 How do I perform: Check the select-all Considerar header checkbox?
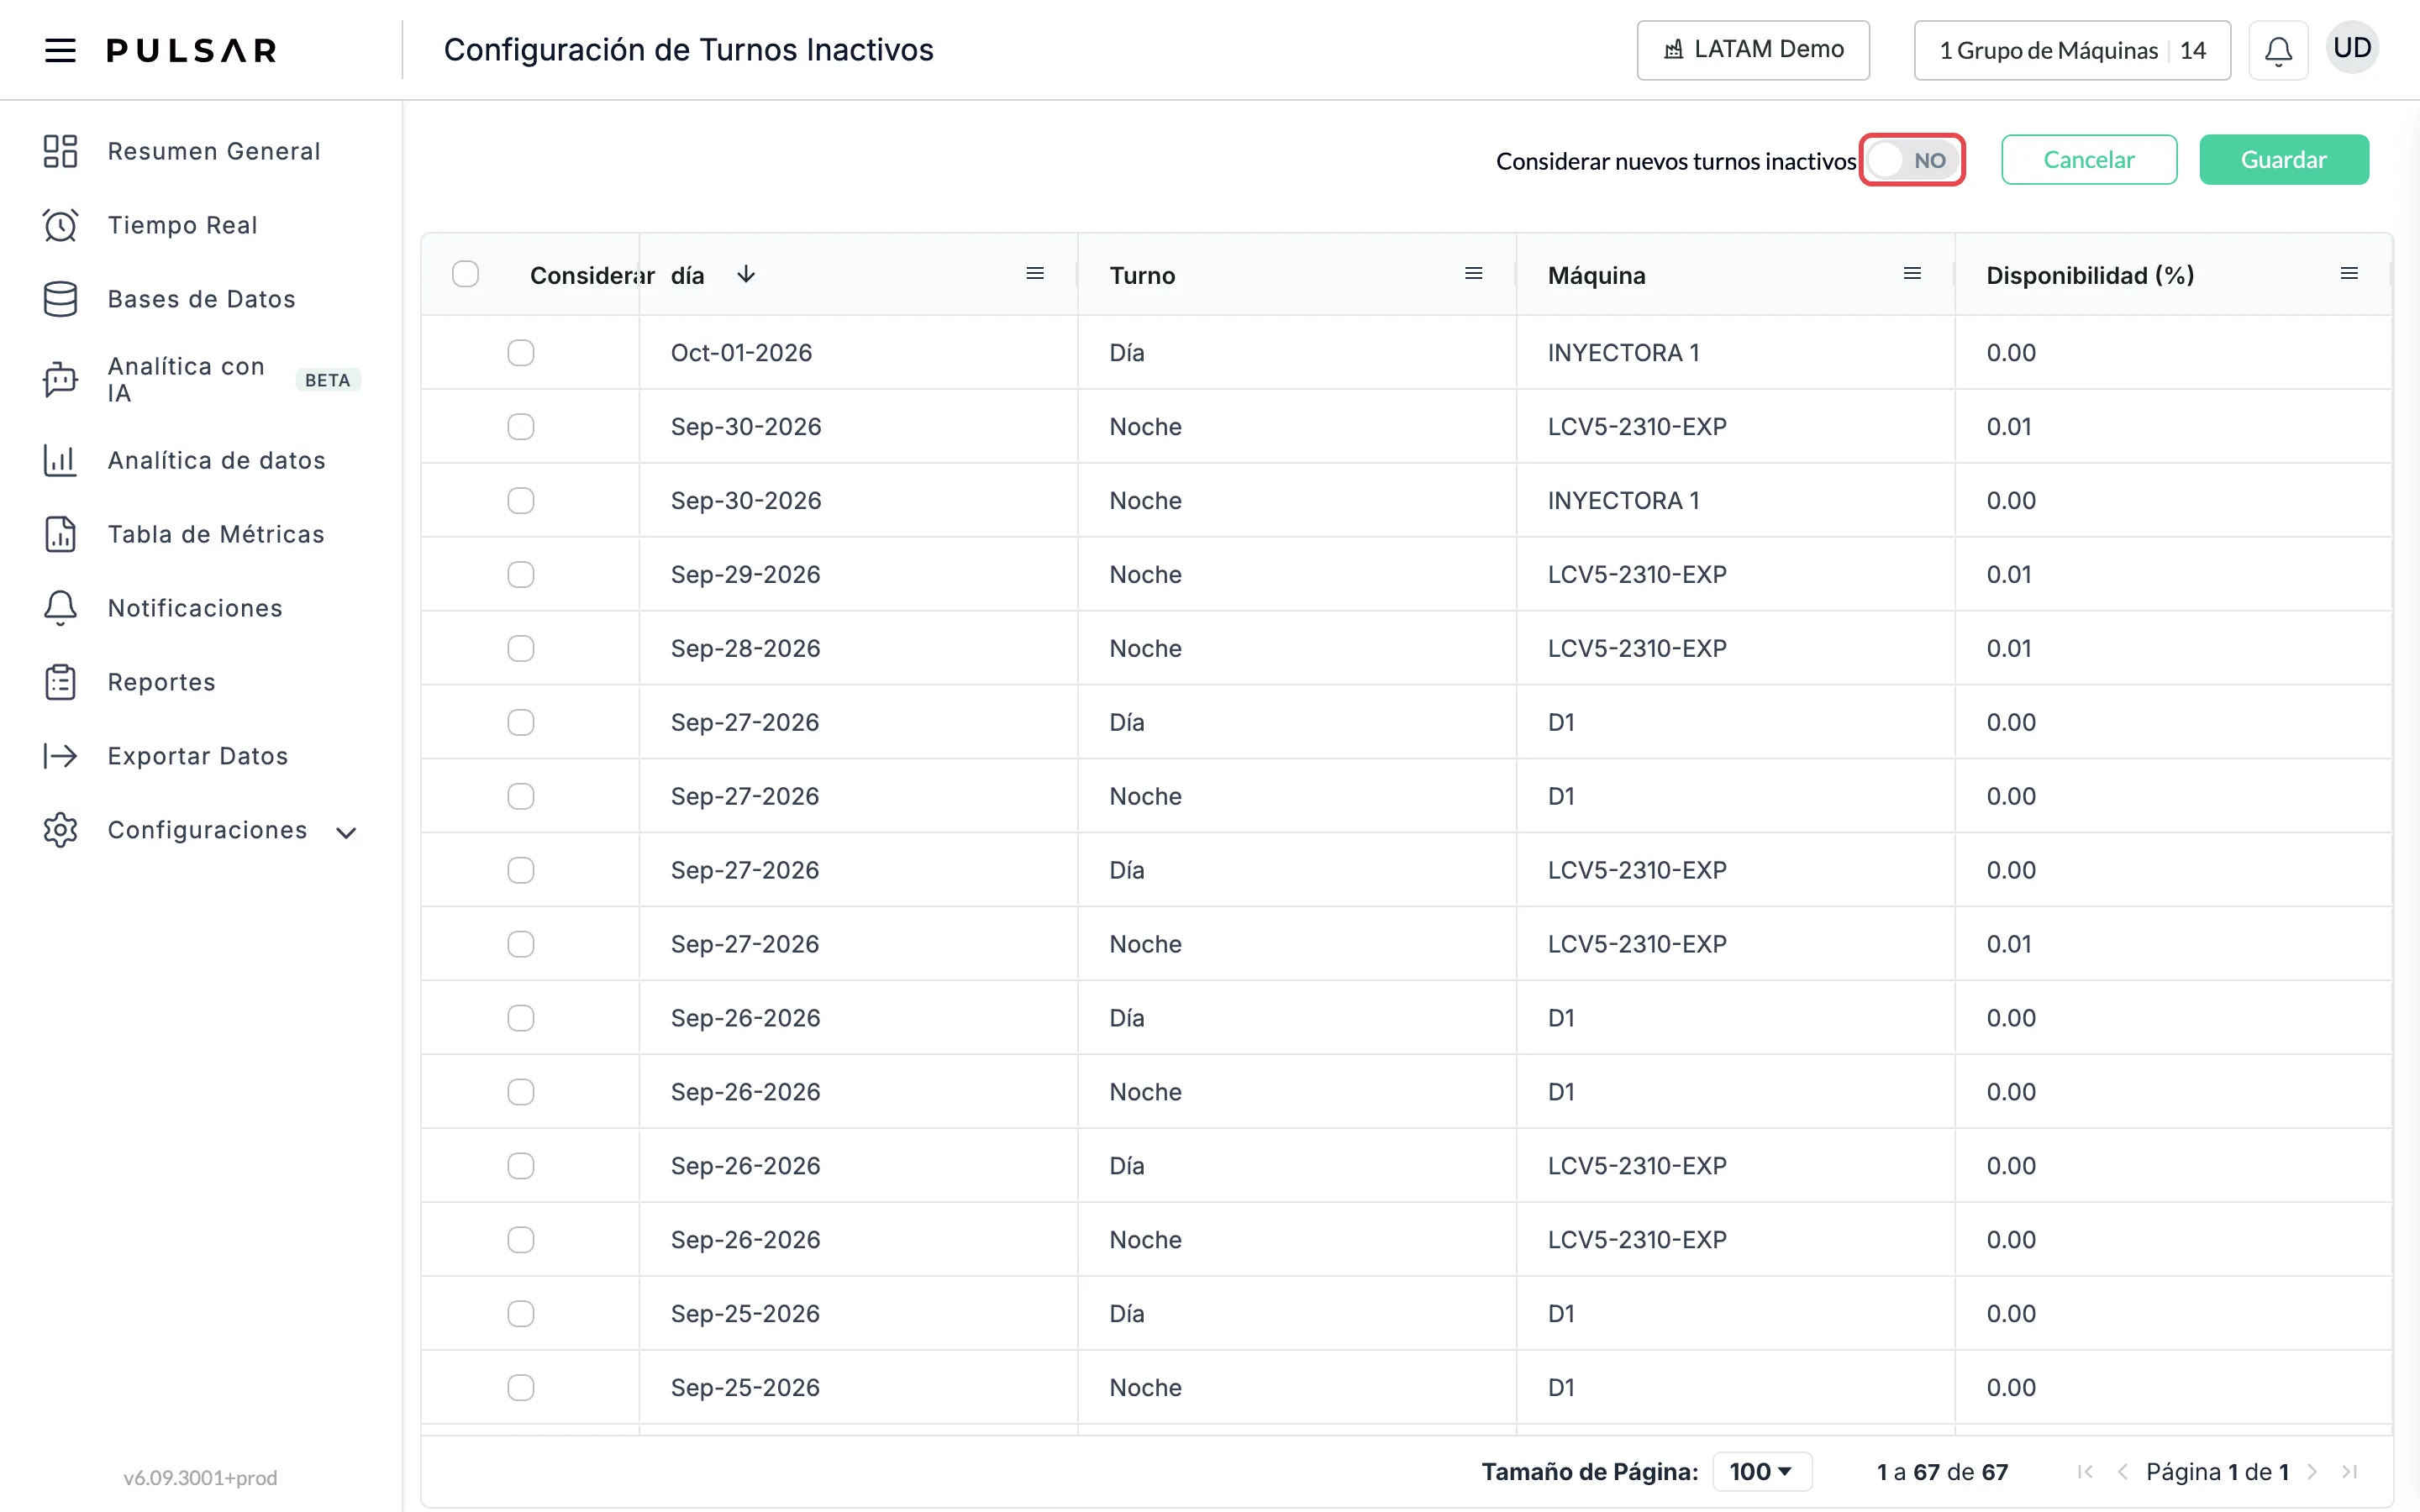tap(465, 274)
